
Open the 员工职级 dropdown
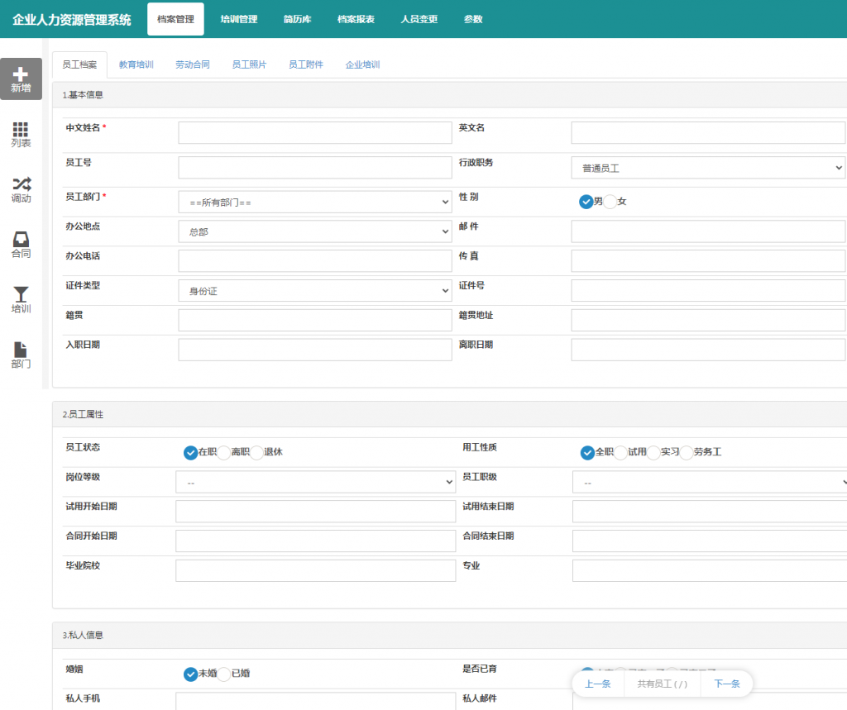[x=710, y=482]
